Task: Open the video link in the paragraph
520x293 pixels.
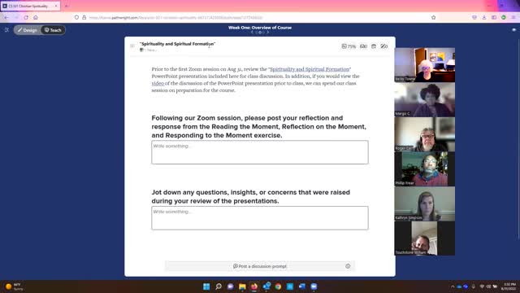Action: pos(158,83)
